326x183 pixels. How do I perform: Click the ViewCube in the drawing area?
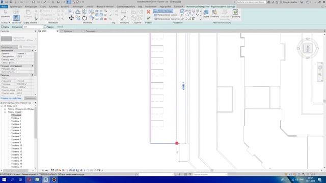[308, 48]
